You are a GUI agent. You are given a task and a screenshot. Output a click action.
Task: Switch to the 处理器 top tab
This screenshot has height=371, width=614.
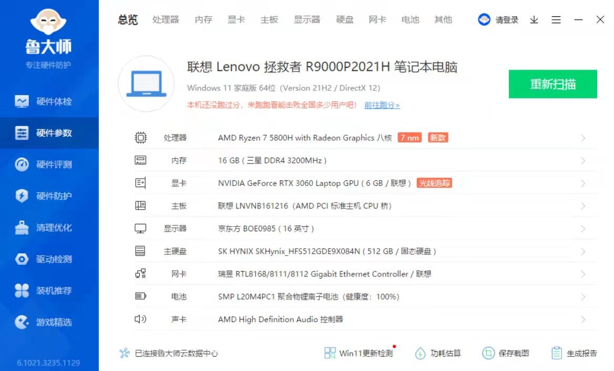166,19
